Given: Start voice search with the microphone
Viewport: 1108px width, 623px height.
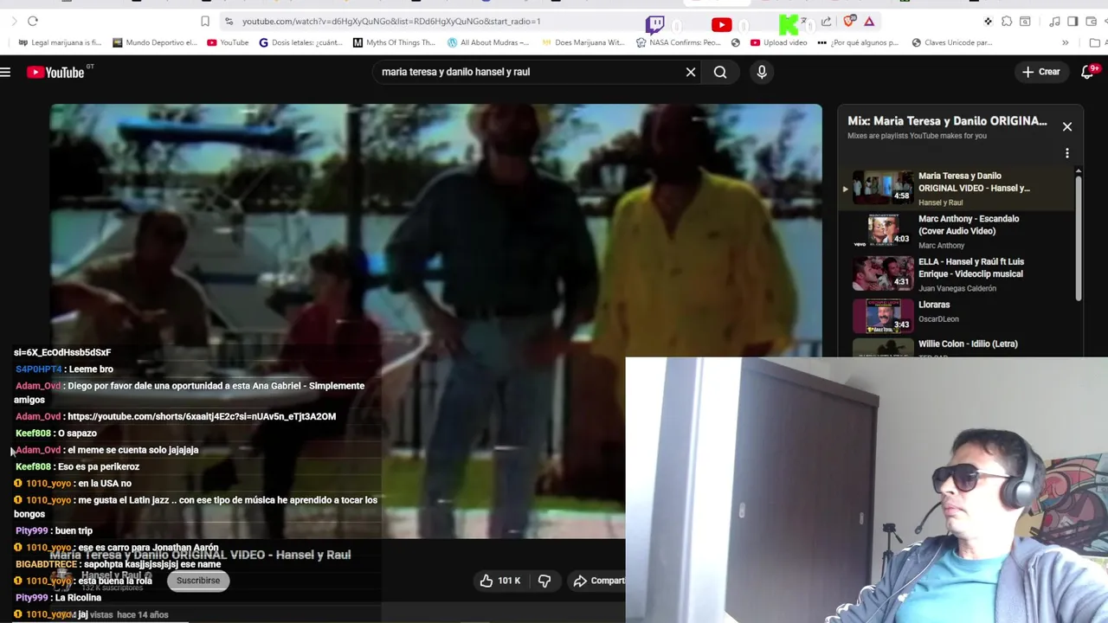Looking at the screenshot, I should [x=762, y=72].
